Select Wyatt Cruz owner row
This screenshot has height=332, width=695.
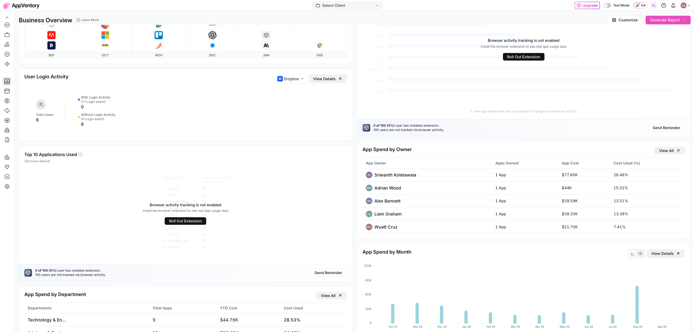coord(523,227)
